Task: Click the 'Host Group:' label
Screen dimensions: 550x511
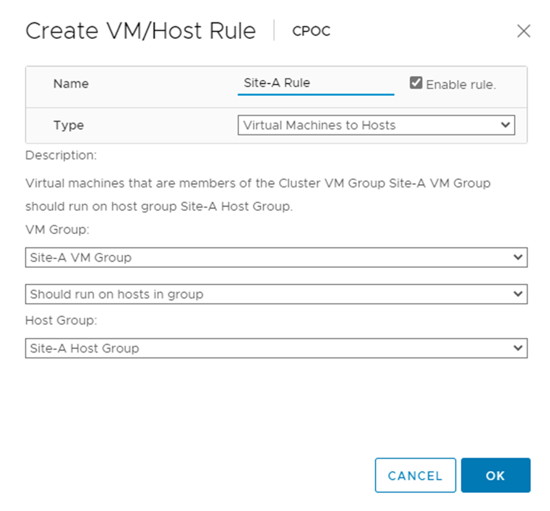Action: tap(62, 320)
